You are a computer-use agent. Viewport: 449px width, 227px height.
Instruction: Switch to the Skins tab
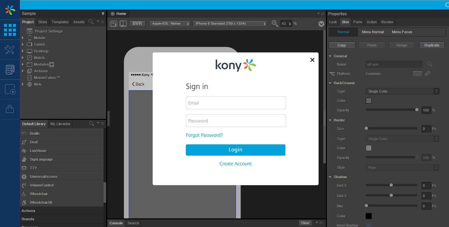[x=42, y=22]
